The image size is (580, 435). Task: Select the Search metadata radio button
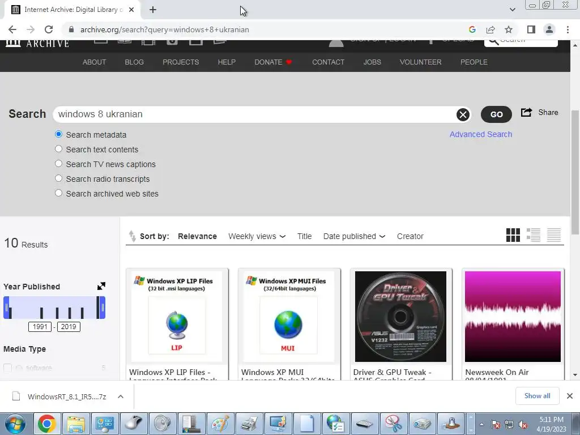(x=58, y=134)
